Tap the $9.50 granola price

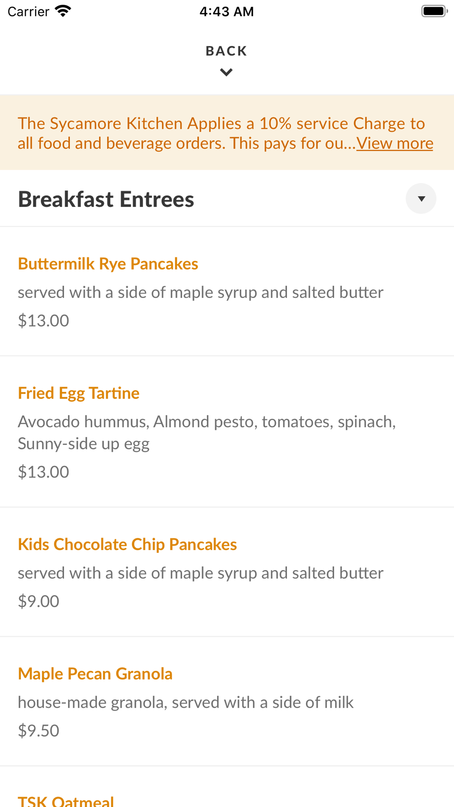pyautogui.click(x=39, y=730)
